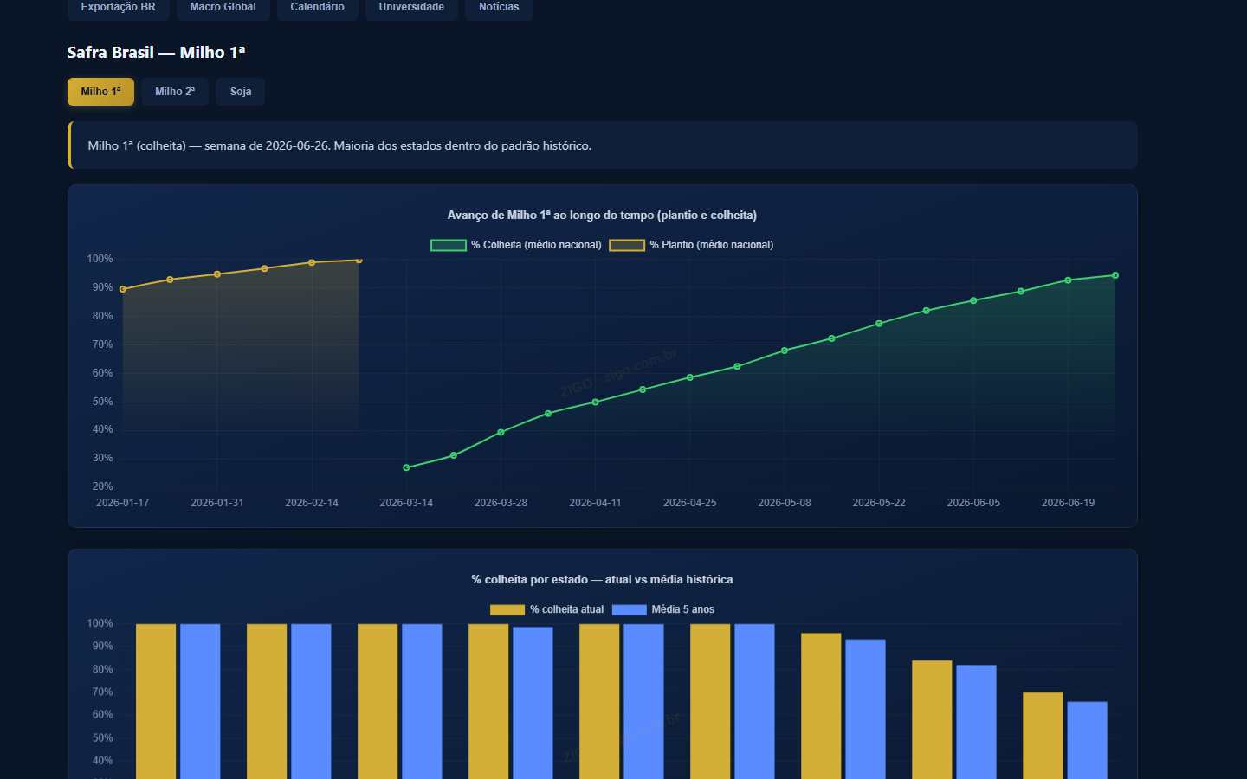1247x779 pixels.
Task: Click the harvest data point at 2026-03-14
Action: click(407, 467)
